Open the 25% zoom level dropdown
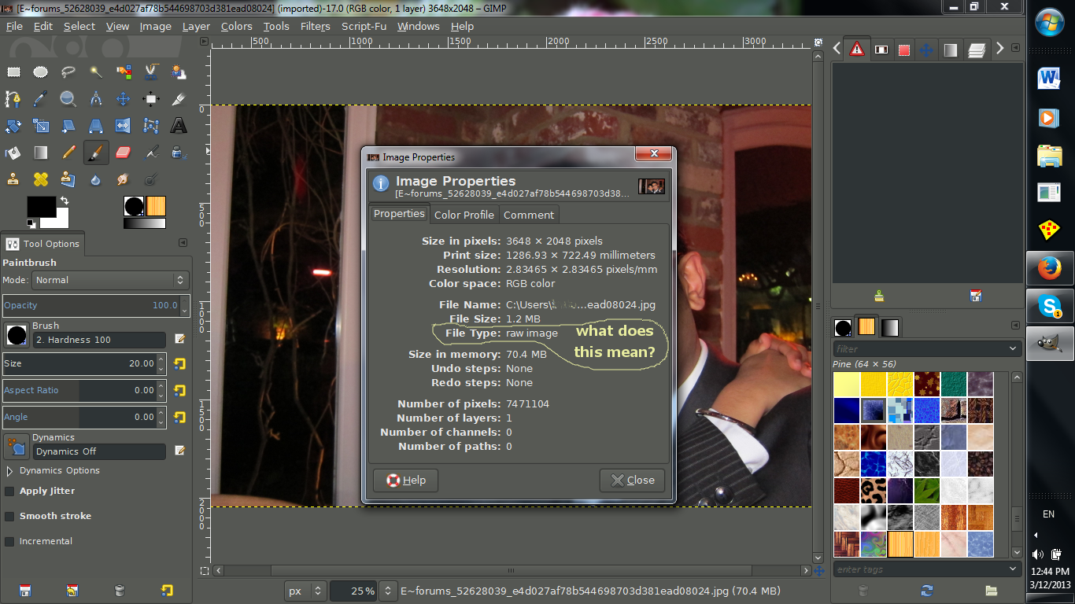Screen dimensions: 1075x604 click(x=388, y=591)
